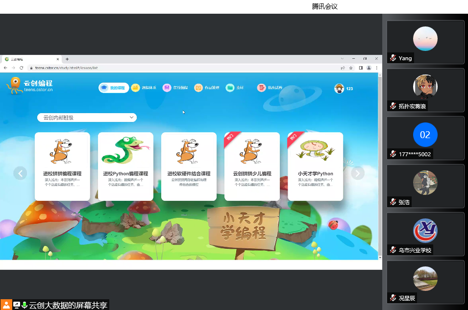Click the user avatar beside 123

coord(339,88)
